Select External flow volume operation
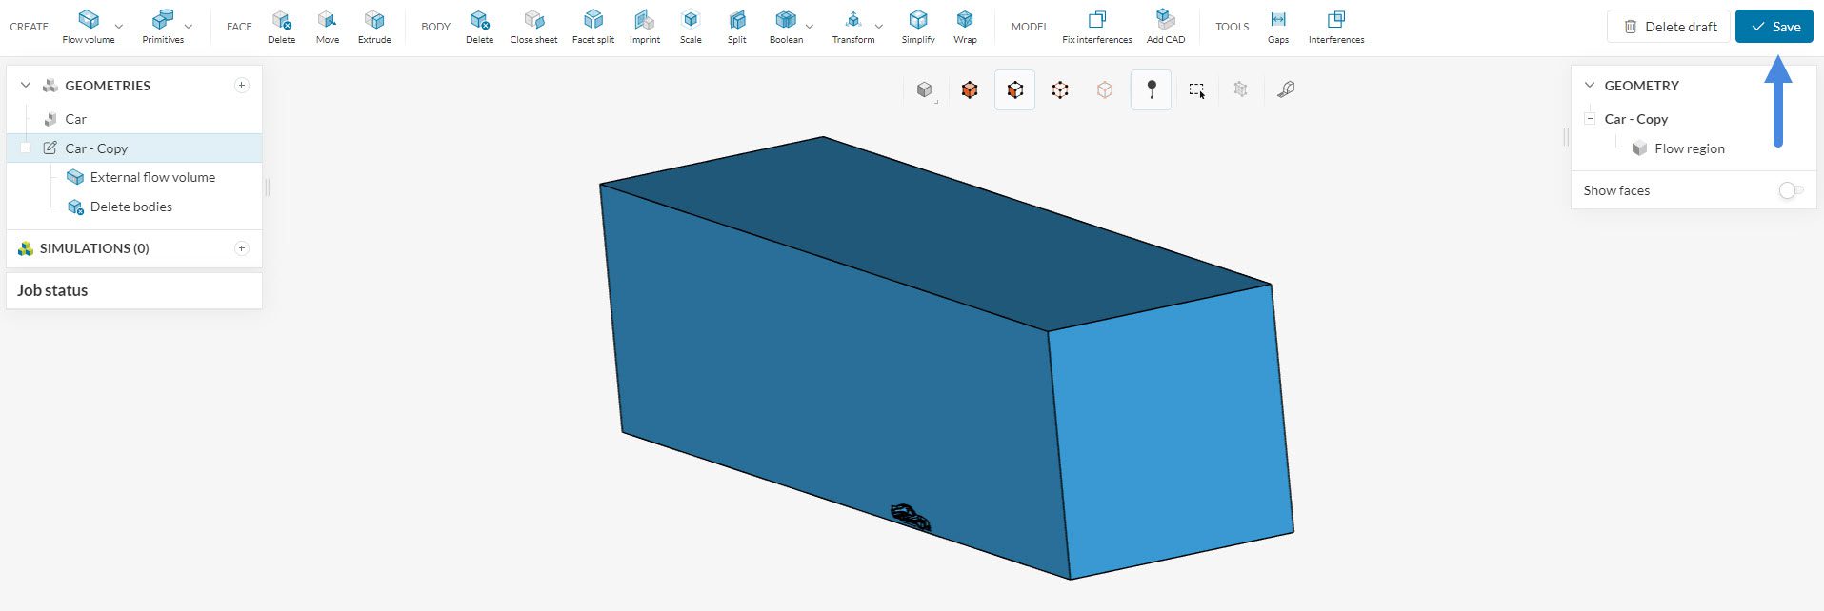 [152, 177]
